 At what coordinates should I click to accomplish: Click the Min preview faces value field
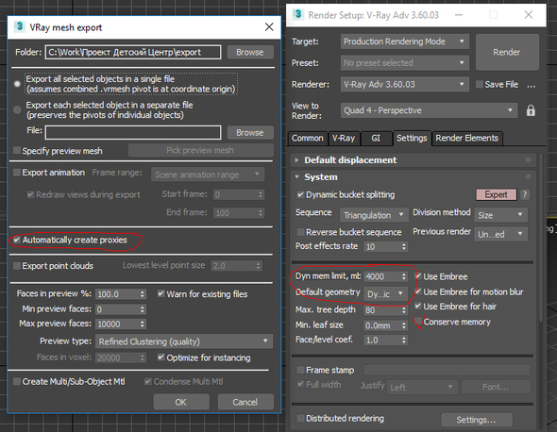click(x=117, y=309)
